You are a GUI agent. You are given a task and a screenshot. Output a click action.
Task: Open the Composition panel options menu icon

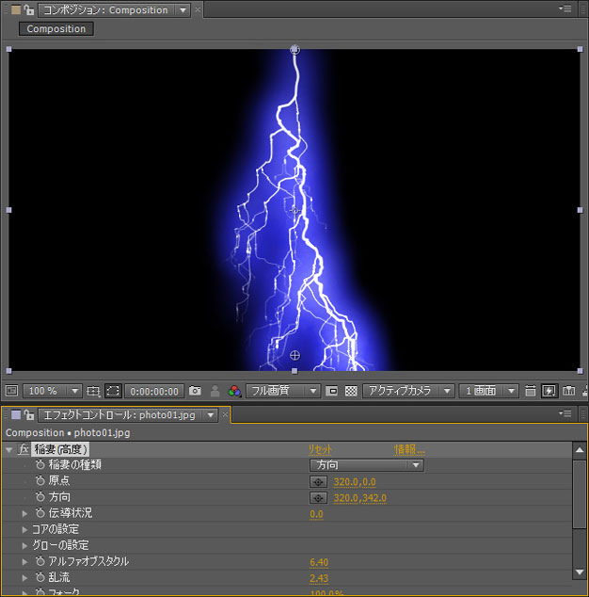coord(565,8)
